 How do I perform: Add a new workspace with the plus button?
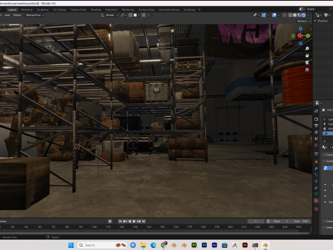[199, 10]
